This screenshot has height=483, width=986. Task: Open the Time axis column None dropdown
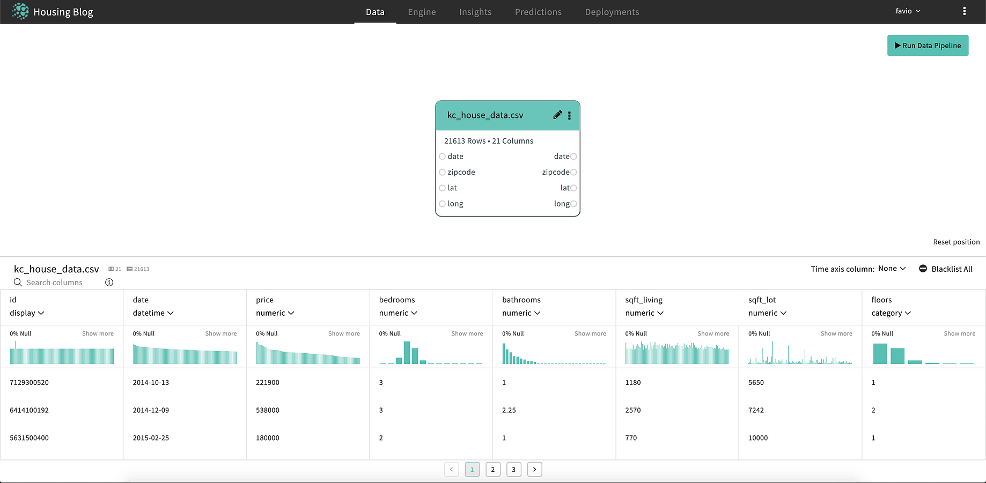pos(892,269)
